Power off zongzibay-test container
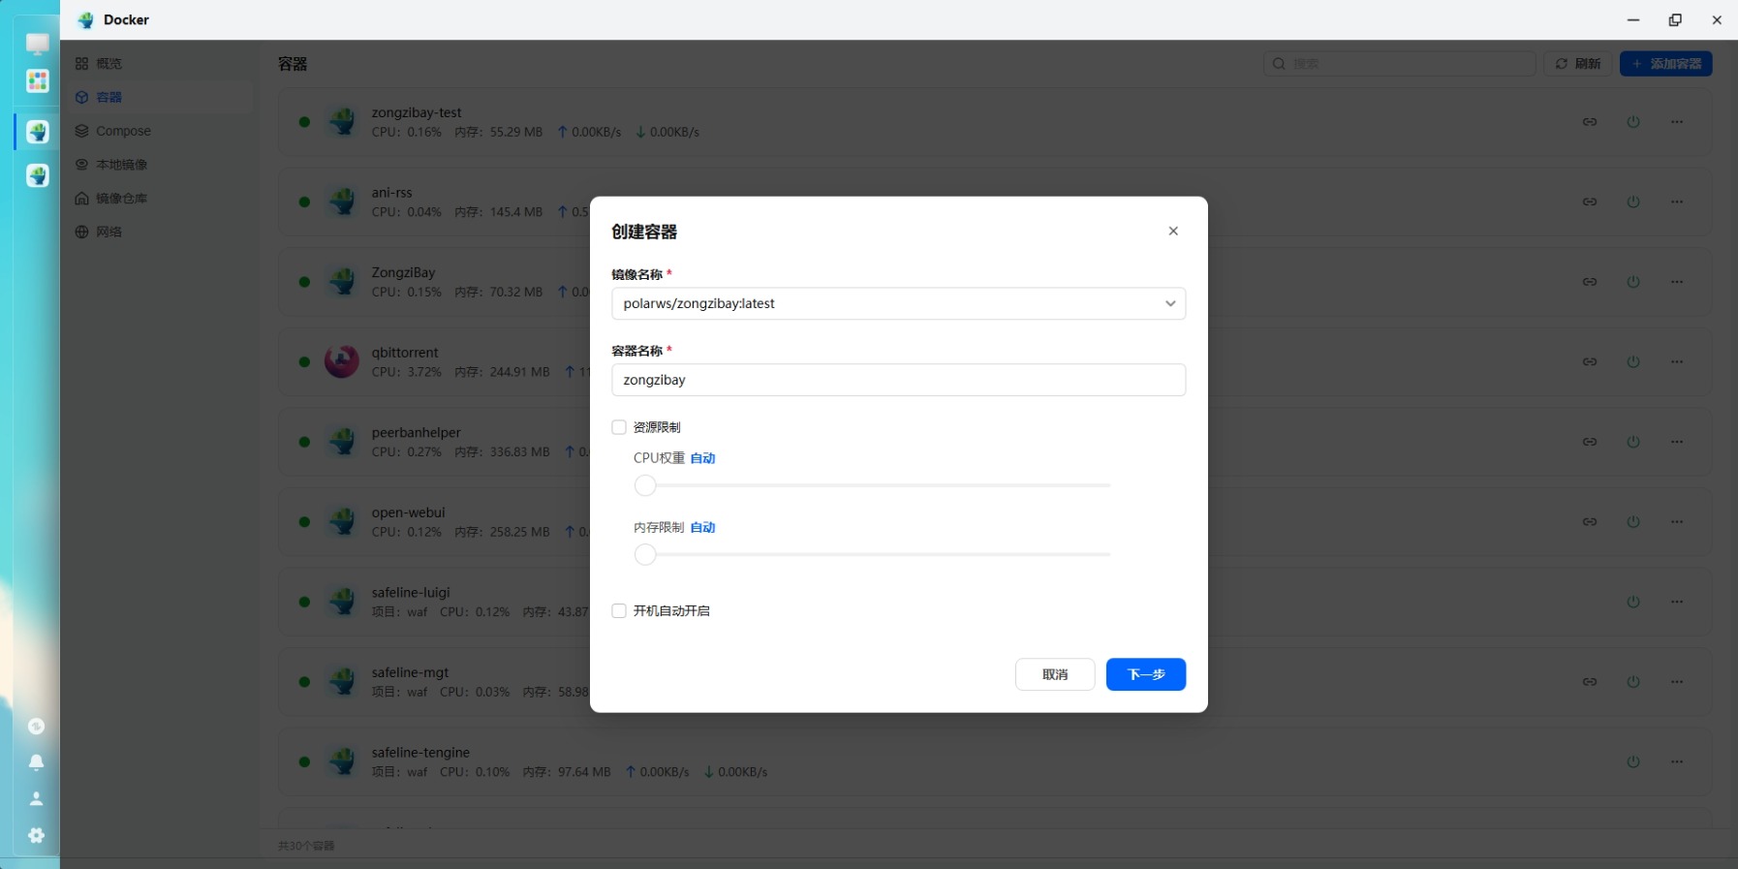 pyautogui.click(x=1633, y=122)
